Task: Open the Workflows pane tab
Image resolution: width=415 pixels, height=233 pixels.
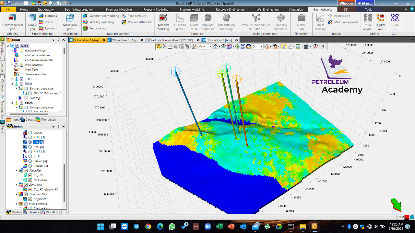Action: pyautogui.click(x=51, y=212)
